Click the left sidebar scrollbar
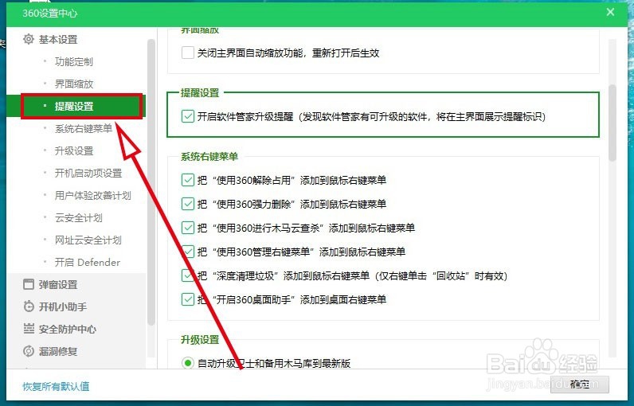The height and width of the screenshot is (406, 634). 151,182
